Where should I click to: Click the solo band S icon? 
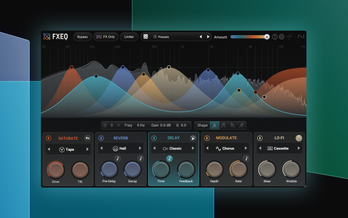coord(111,125)
